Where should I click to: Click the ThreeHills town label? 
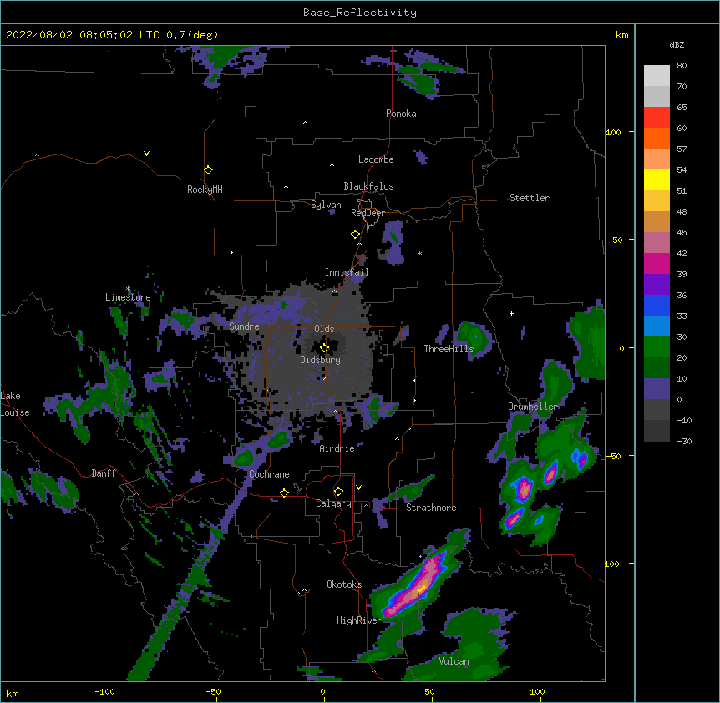(449, 349)
